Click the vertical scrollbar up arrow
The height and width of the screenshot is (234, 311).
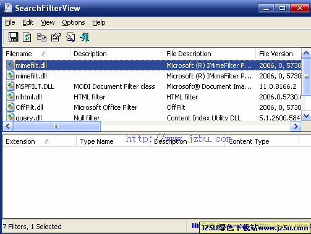(x=306, y=53)
